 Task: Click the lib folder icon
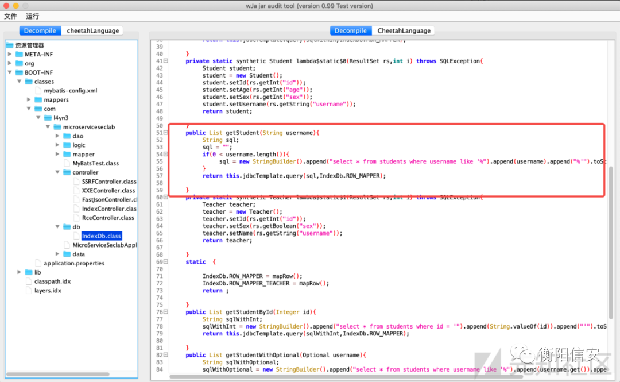click(x=29, y=272)
